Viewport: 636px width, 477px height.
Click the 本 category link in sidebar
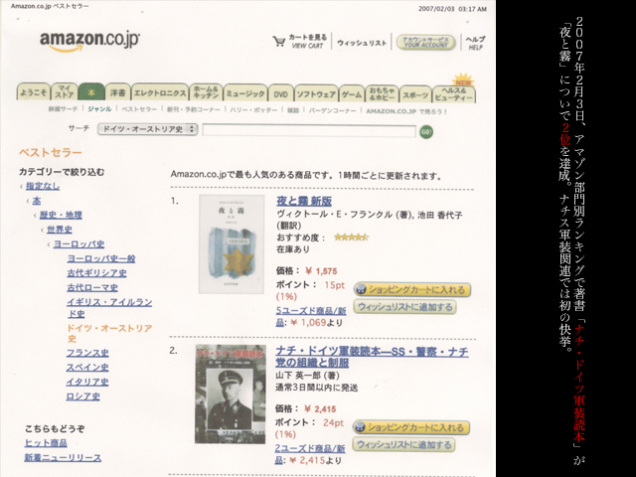37,201
